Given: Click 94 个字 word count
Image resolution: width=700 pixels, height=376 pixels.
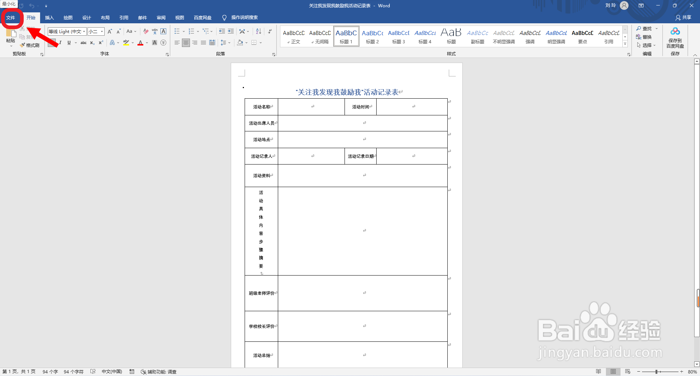Looking at the screenshot, I should click(x=50, y=372).
